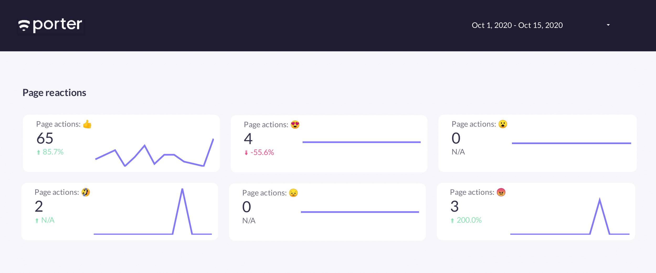Click the heart eyes reaction emoji
The width and height of the screenshot is (656, 273).
[x=295, y=125]
